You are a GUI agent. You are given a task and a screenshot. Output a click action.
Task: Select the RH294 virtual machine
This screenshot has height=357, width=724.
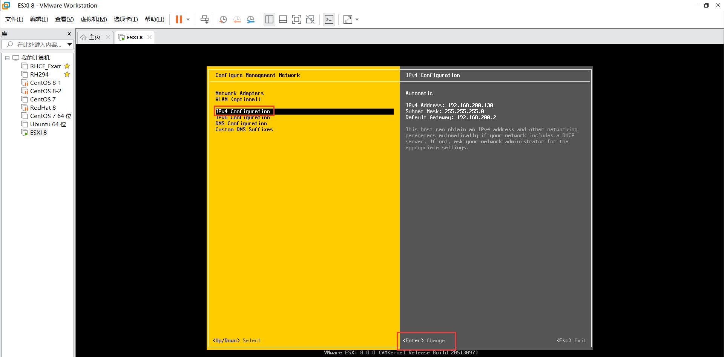pyautogui.click(x=39, y=75)
